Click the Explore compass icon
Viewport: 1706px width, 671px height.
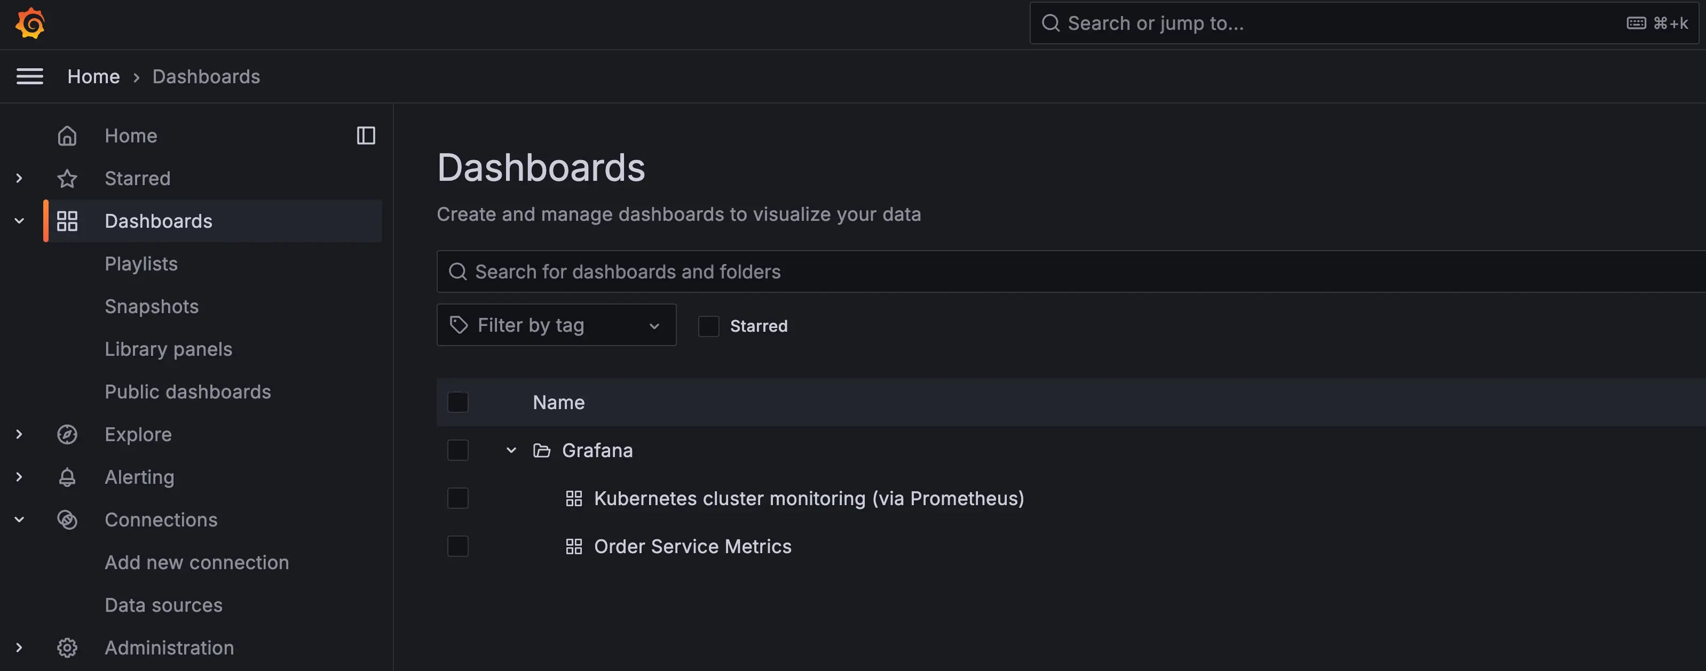(x=67, y=435)
